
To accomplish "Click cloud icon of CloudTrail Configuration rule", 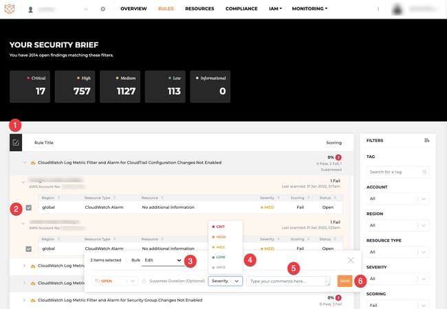I will [33, 163].
